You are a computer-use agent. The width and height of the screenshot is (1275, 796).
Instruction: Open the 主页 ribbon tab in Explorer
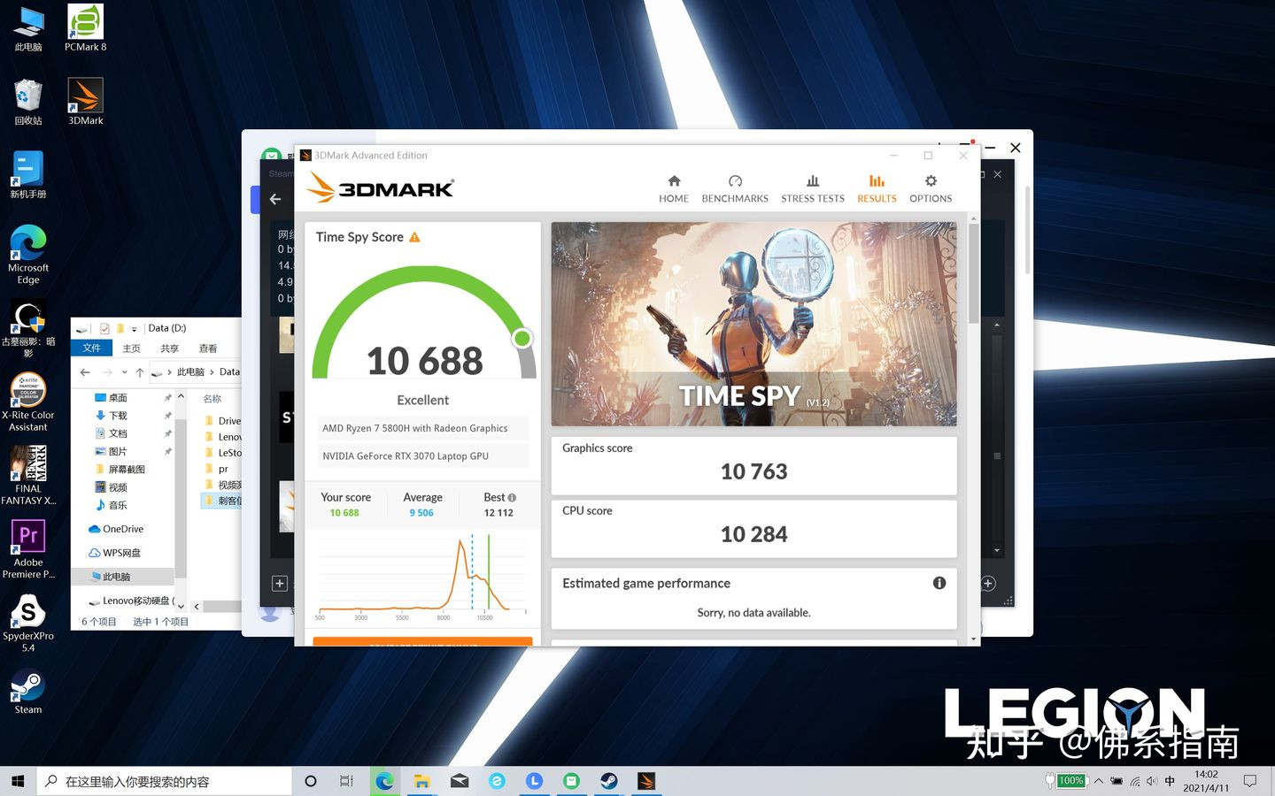pos(132,348)
